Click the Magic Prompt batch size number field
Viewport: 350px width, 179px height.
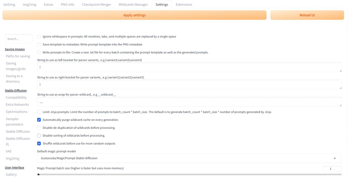point(332,169)
